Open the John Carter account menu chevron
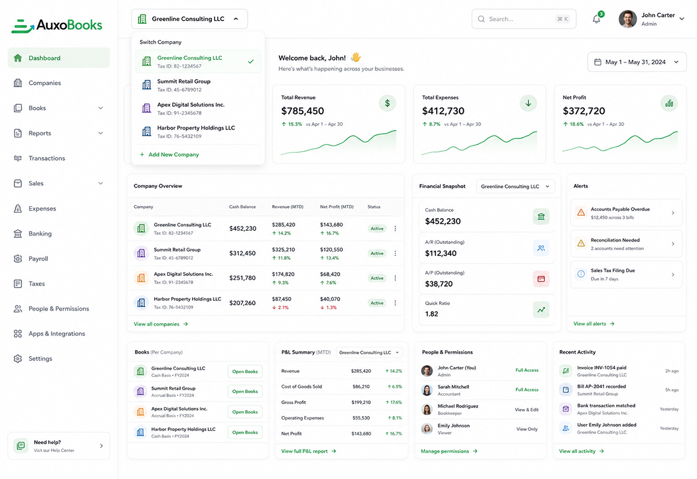This screenshot has width=697, height=479. [x=682, y=19]
